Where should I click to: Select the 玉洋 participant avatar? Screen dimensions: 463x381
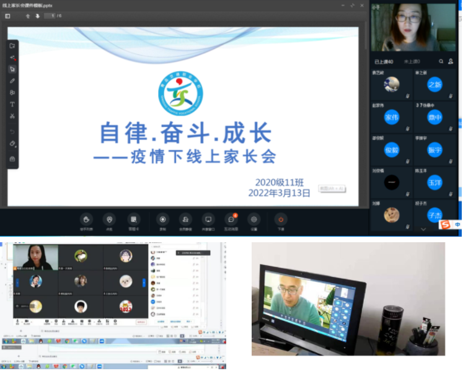click(x=434, y=183)
